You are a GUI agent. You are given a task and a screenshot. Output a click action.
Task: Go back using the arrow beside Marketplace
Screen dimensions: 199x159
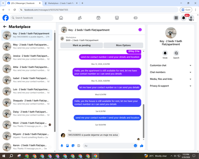tap(5, 27)
